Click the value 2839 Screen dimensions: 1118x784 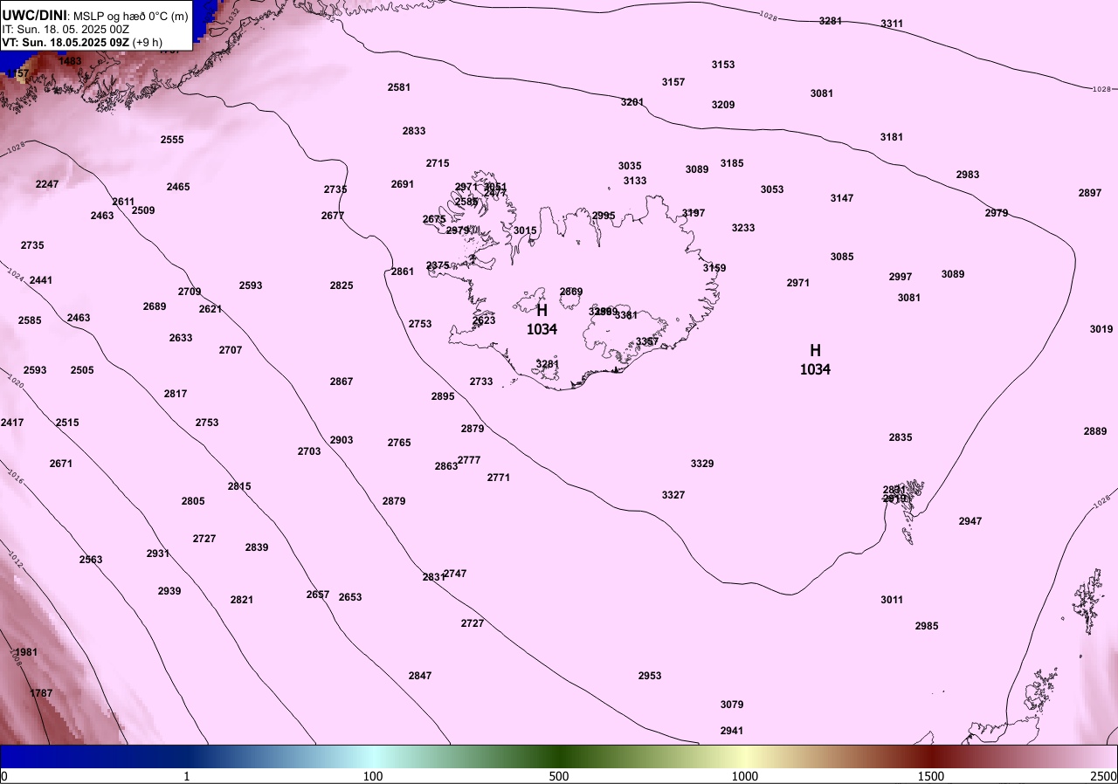257,547
